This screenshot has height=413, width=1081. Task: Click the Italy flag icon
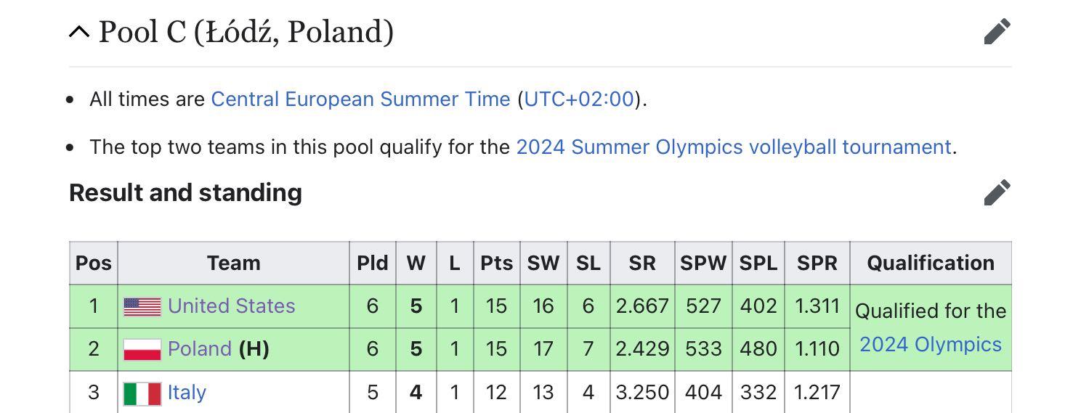point(142,393)
